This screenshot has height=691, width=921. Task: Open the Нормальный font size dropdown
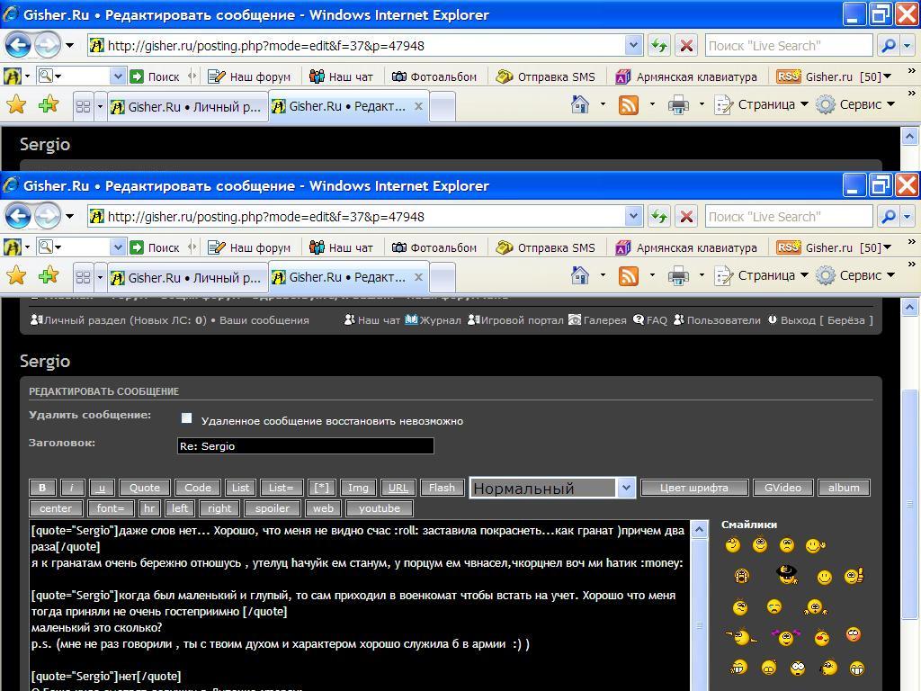pos(626,488)
